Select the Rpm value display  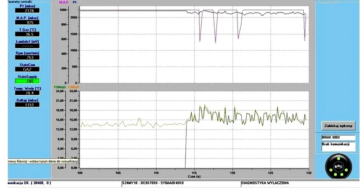(x=27, y=58)
